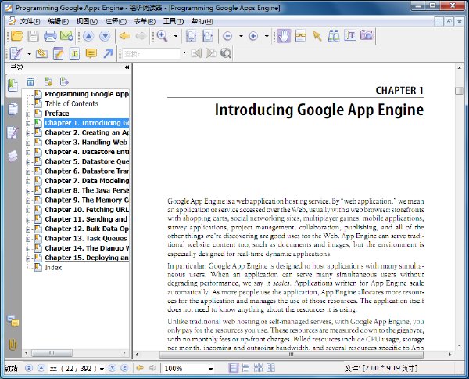This screenshot has width=469, height=379.
Task: Open the 注释(C) menu
Action: pos(116,22)
